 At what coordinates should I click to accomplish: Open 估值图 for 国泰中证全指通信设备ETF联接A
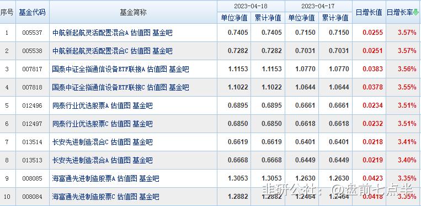(x=157, y=69)
